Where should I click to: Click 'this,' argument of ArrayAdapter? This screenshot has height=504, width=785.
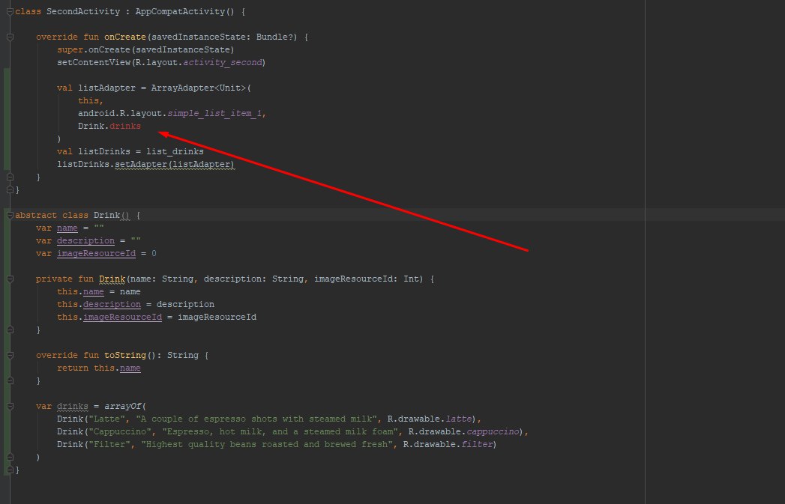pyautogui.click(x=91, y=100)
